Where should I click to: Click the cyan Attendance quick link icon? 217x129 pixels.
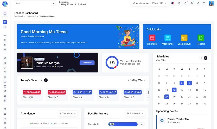pos(168,38)
